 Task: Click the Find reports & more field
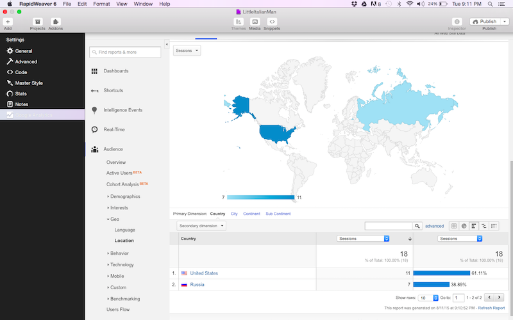point(126,52)
